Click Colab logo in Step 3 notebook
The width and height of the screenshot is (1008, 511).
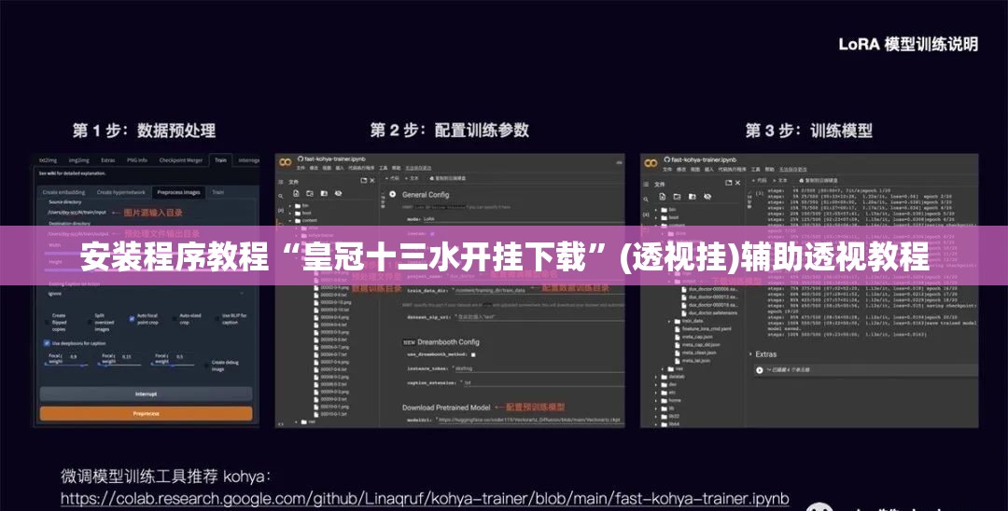click(x=651, y=163)
